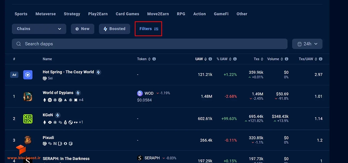Select the Strategy category tab

[x=72, y=14]
